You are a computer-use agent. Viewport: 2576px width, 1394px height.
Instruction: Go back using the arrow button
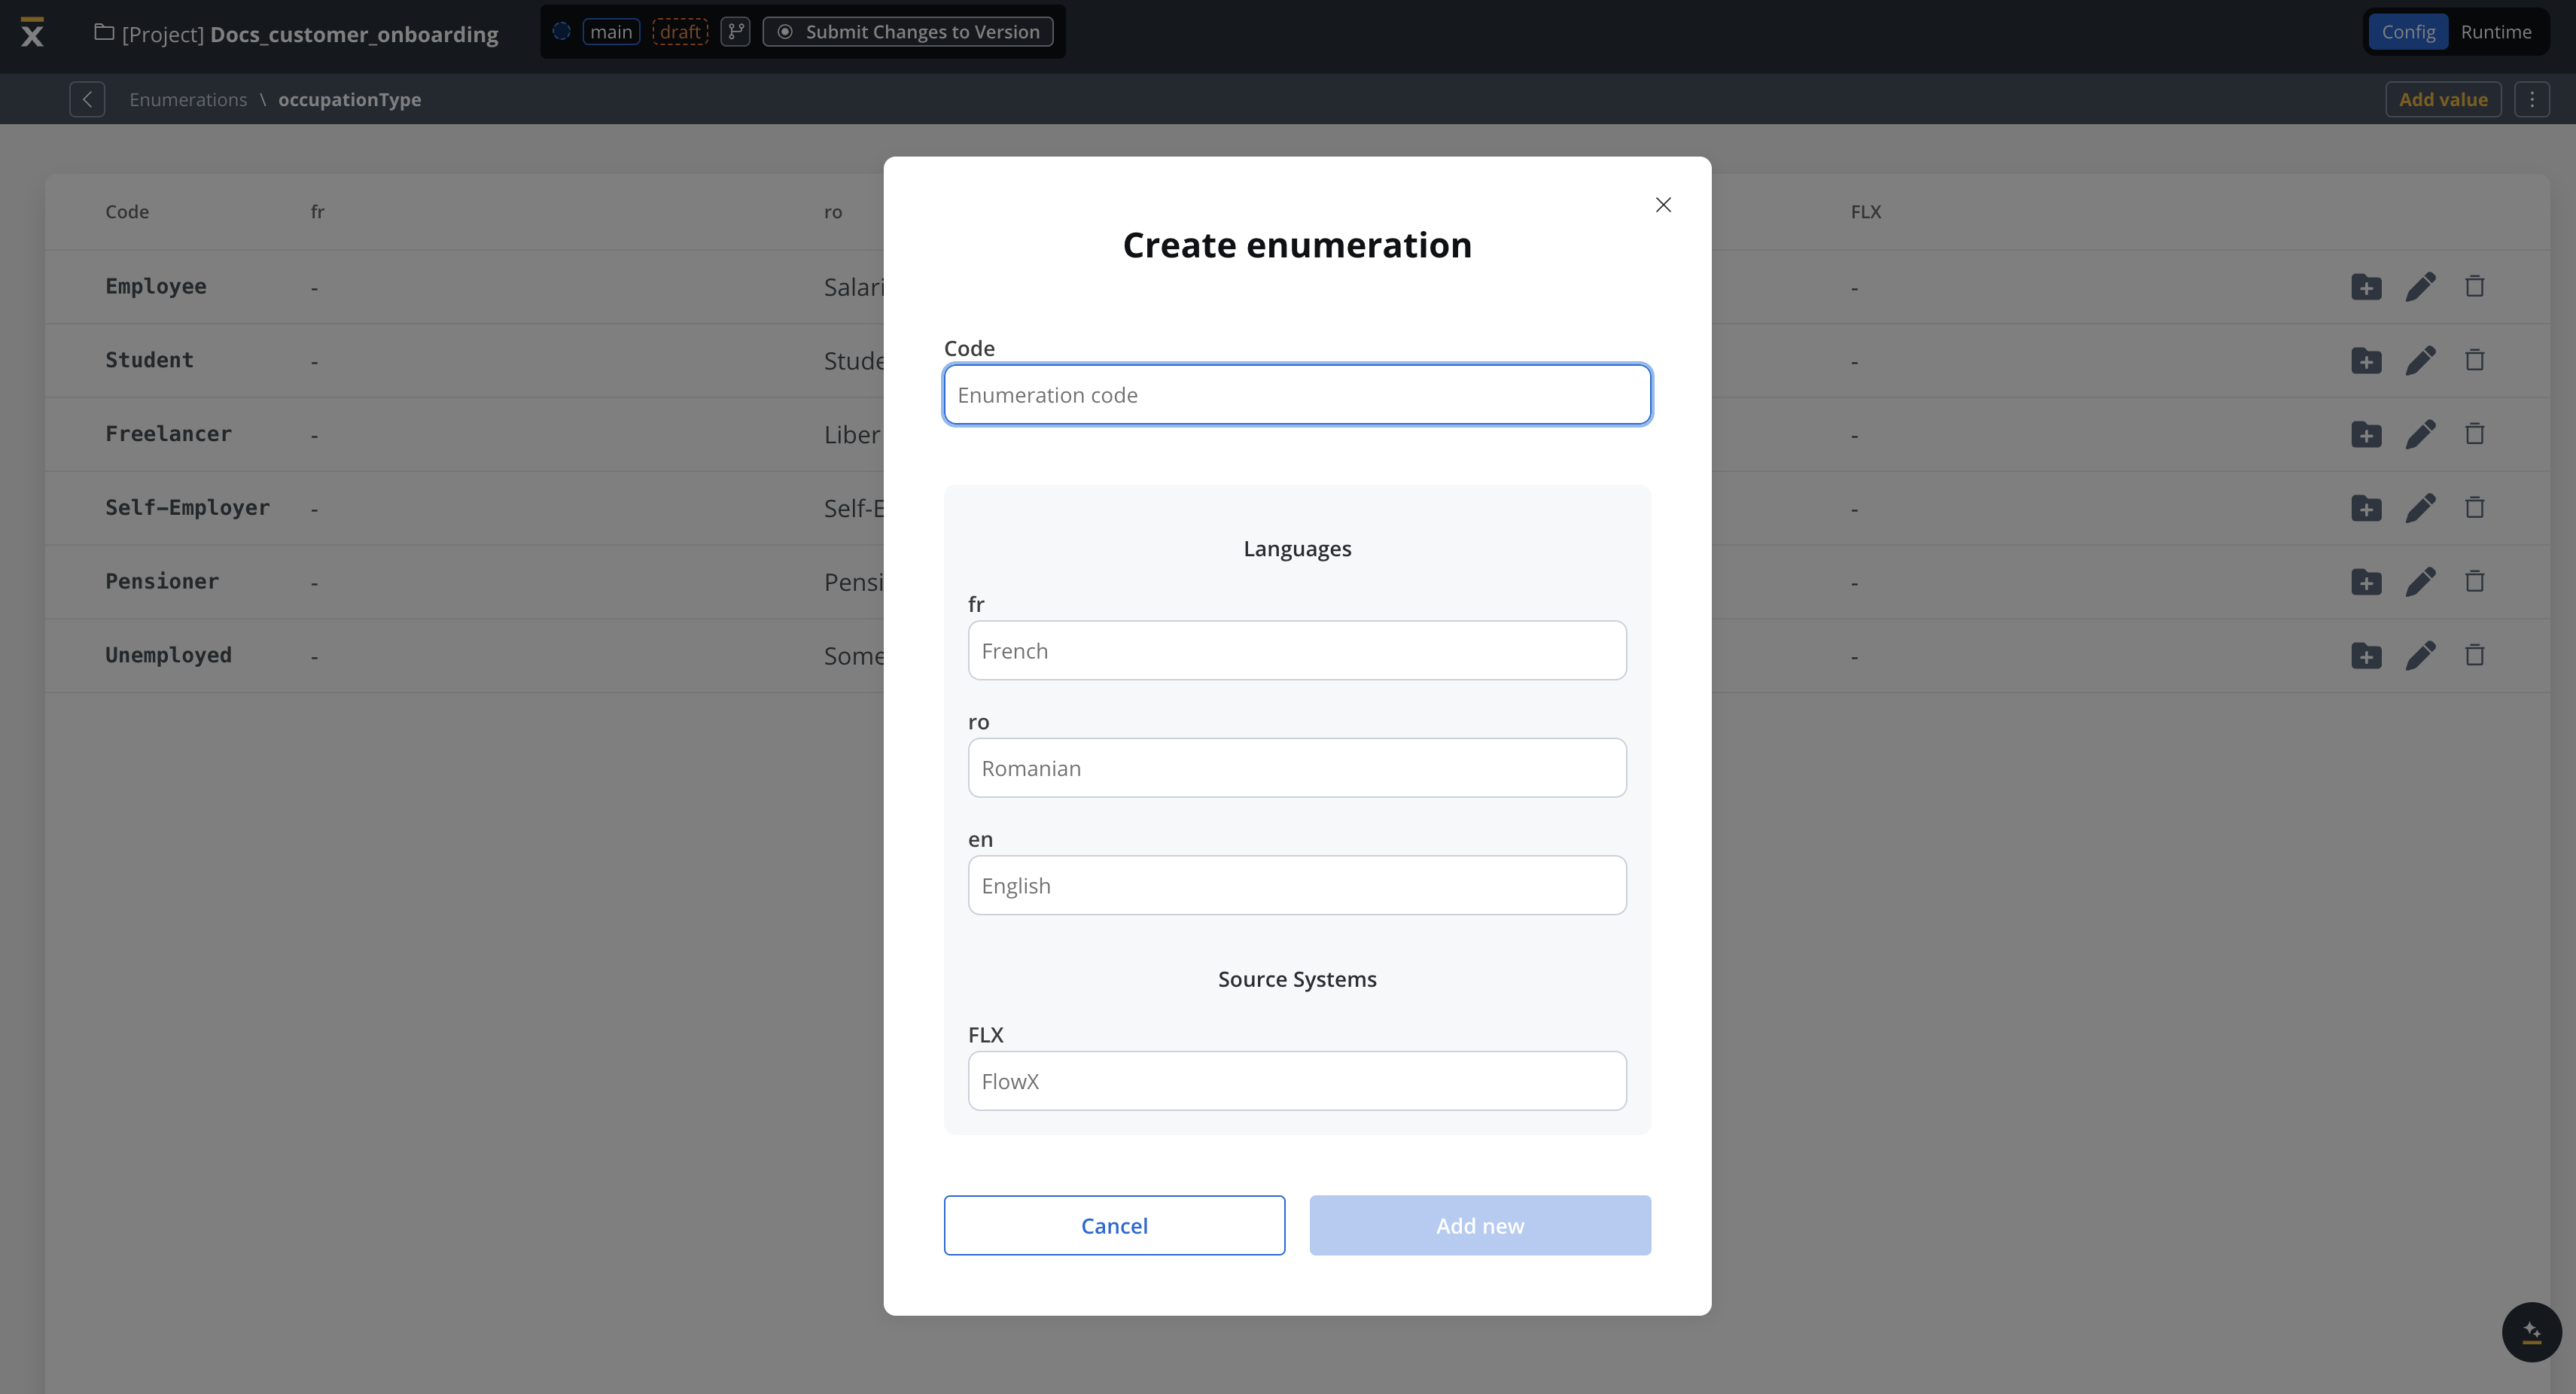coord(87,99)
